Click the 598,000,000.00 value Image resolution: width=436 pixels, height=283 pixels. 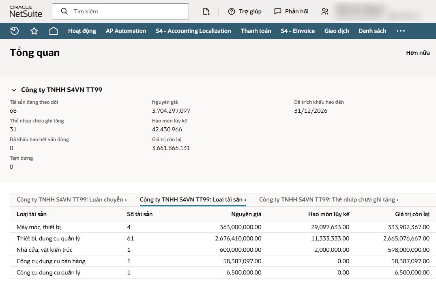pyautogui.click(x=408, y=250)
